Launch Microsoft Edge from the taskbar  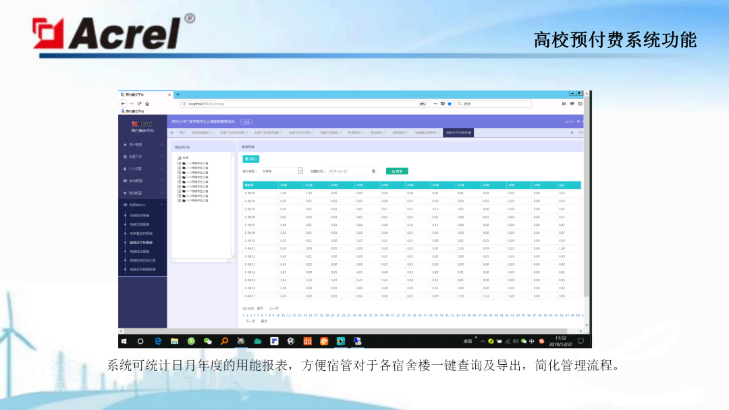coord(158,341)
